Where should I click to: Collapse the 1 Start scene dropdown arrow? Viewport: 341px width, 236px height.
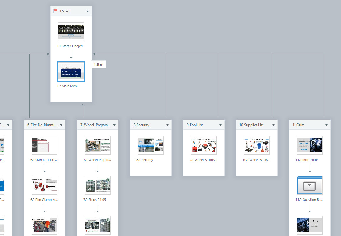pyautogui.click(x=88, y=11)
